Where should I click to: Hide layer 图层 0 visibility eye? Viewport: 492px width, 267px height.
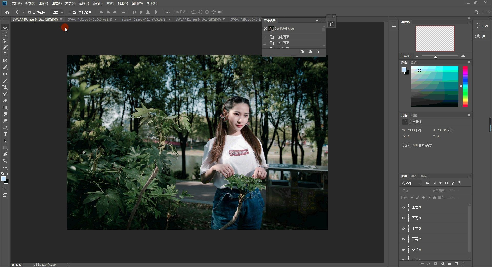403,250
